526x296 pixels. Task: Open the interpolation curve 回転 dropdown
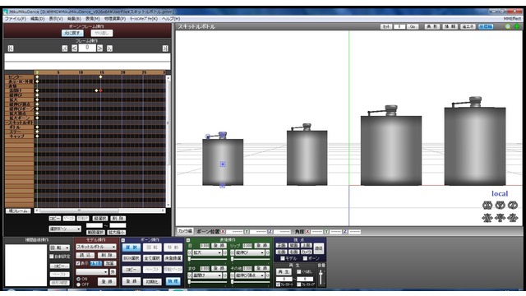click(x=60, y=248)
